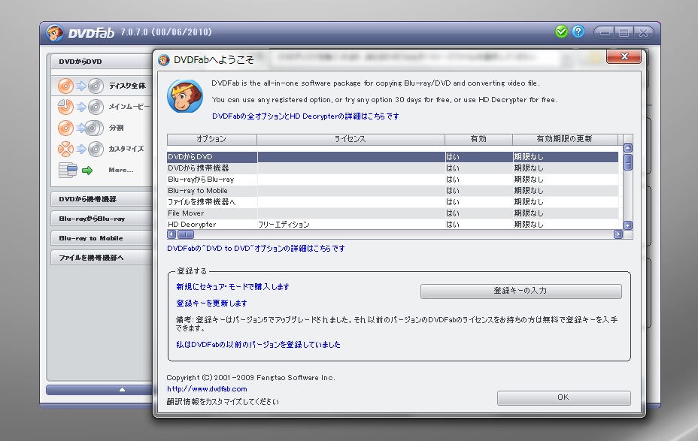Click the small DVDFab icon in the dialog title bar

pyautogui.click(x=164, y=60)
